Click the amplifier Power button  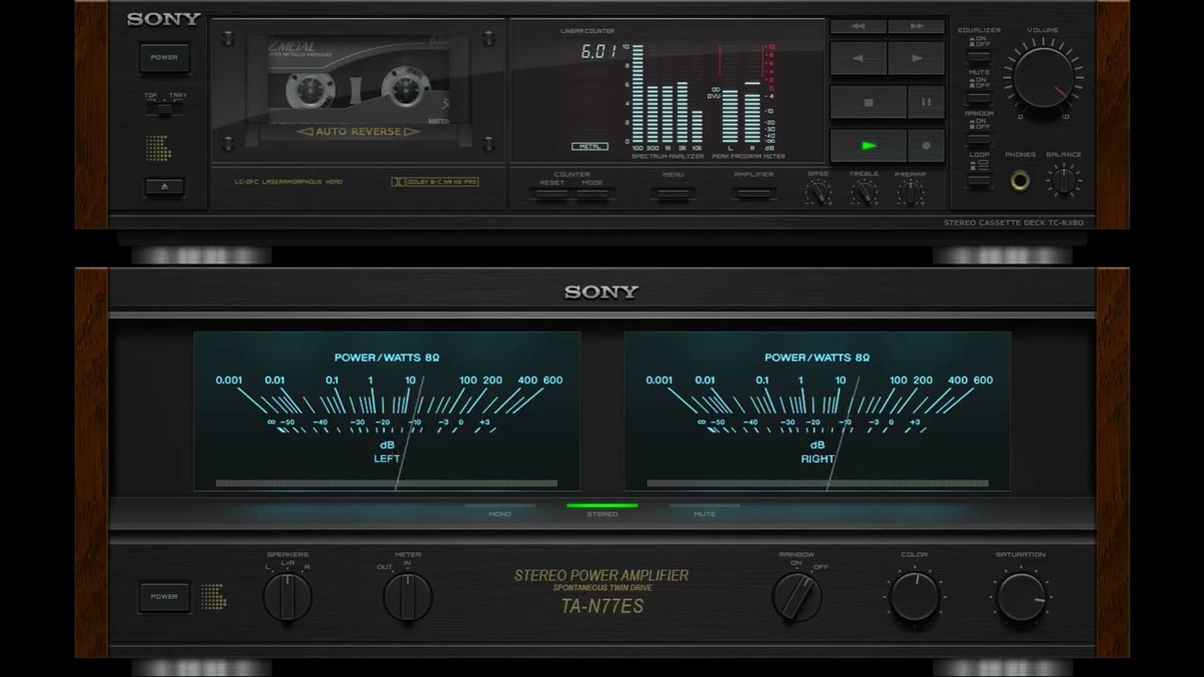(x=165, y=596)
